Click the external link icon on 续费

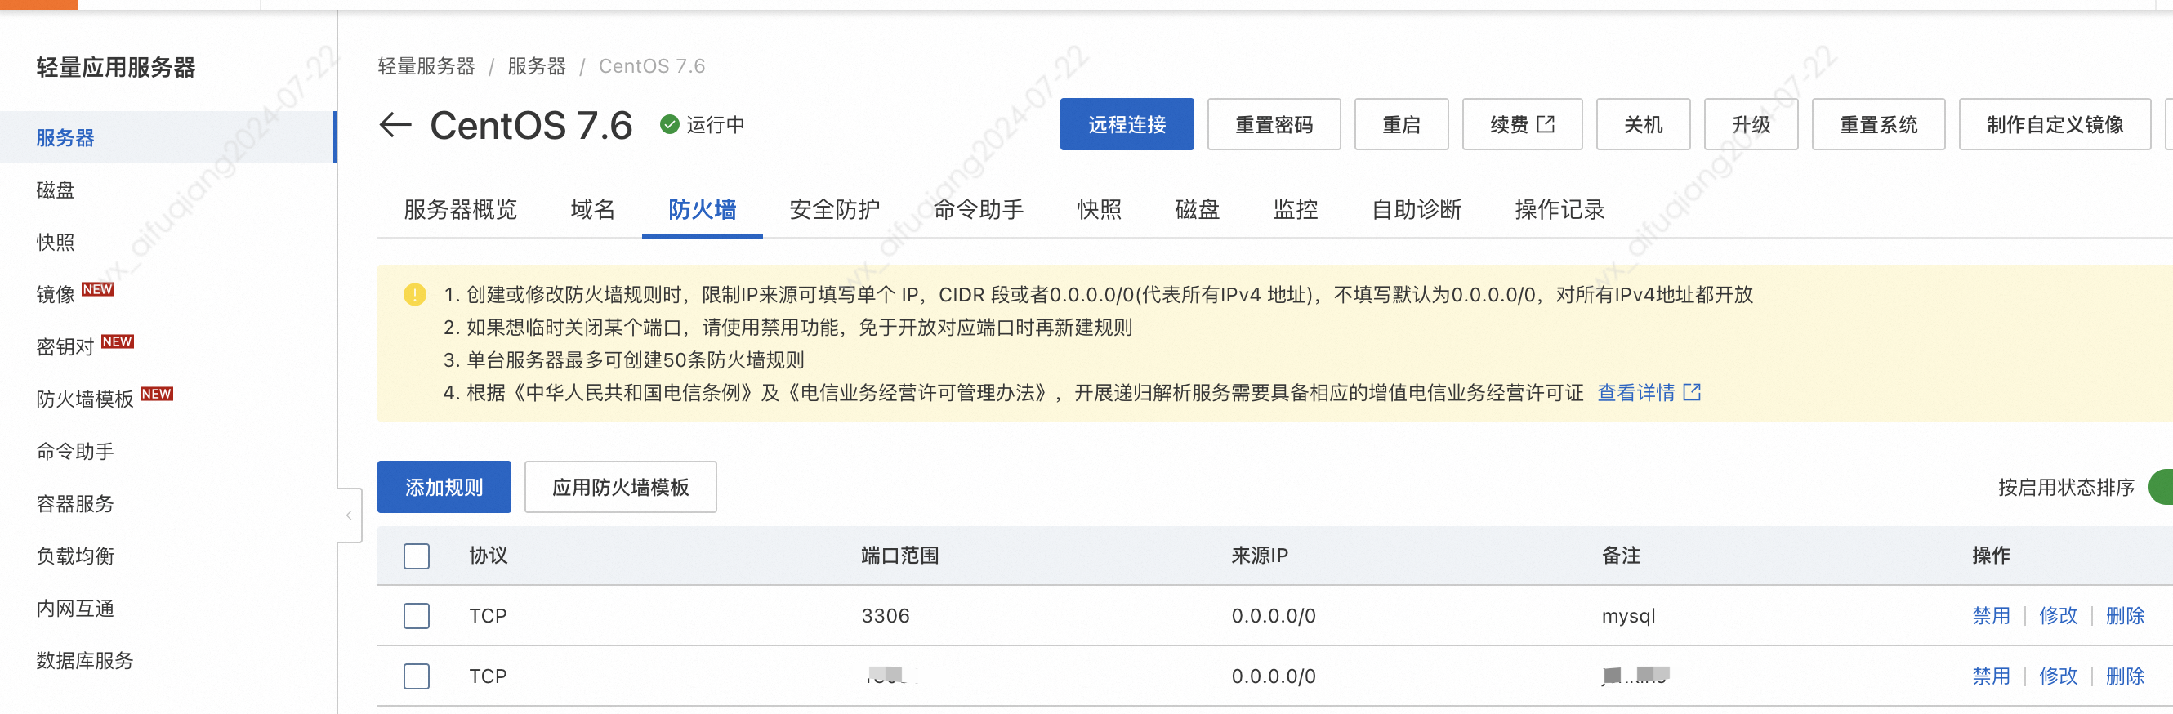pos(1546,124)
